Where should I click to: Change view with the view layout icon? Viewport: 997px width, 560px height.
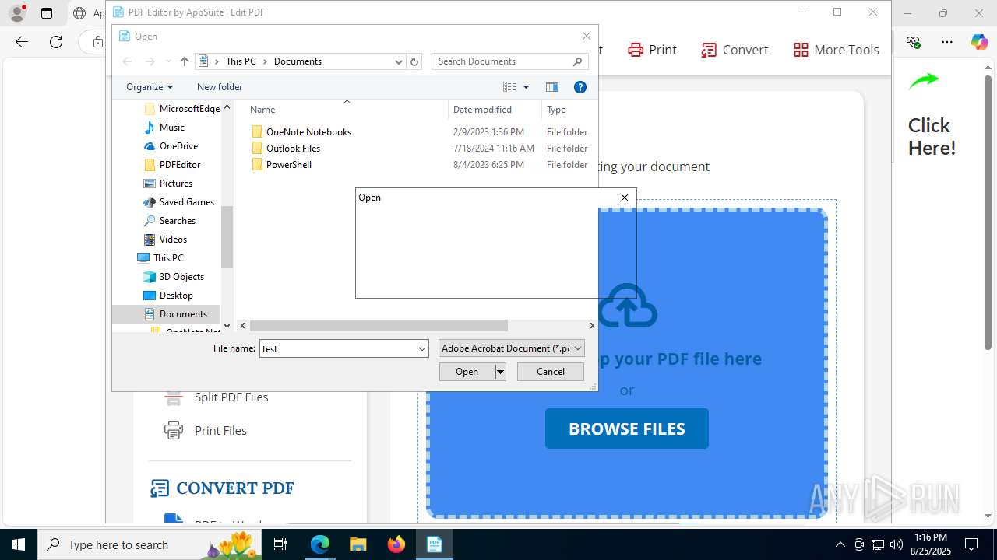[x=509, y=87]
